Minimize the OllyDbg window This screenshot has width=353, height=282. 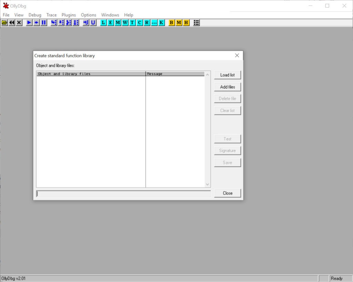[311, 6]
